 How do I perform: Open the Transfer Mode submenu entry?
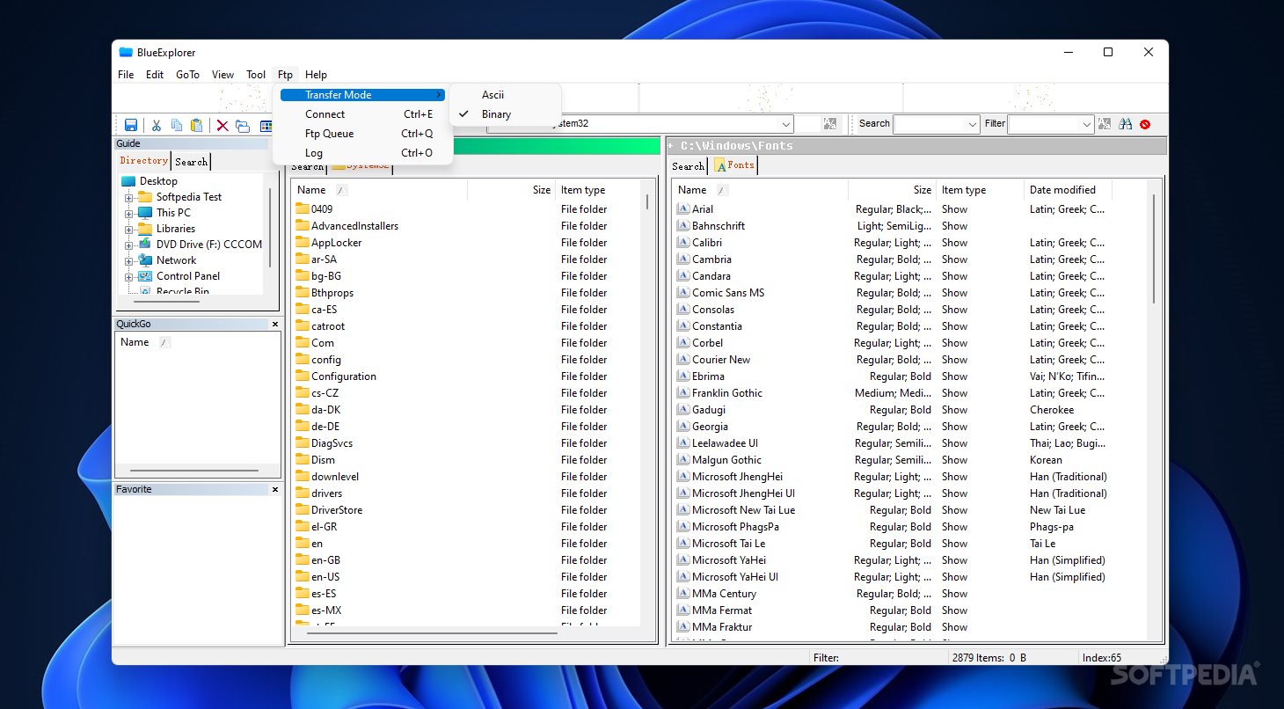tap(362, 95)
